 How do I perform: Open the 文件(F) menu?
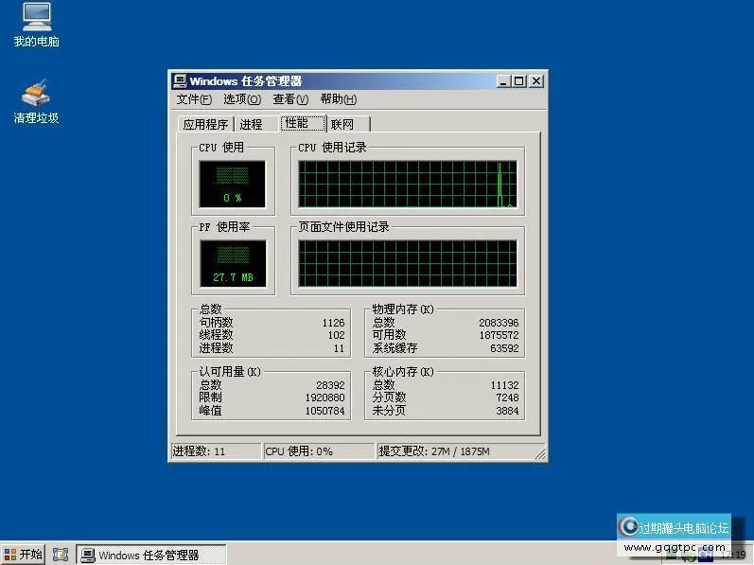click(194, 99)
